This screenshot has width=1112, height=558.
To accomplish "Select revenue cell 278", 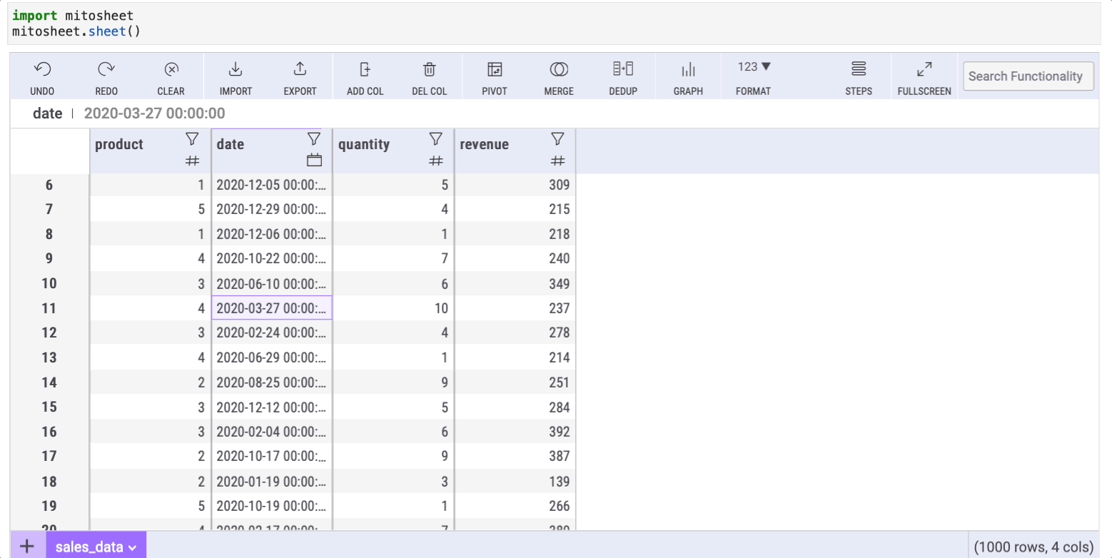I will (x=515, y=333).
